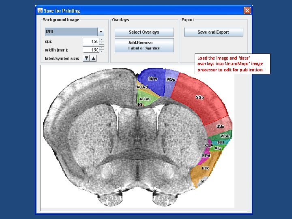292x219 pixels.
Task: Click the MOs label on brain overlay
Action: click(x=153, y=79)
